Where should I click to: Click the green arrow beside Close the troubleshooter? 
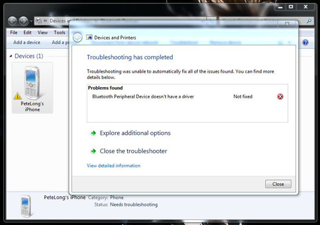tap(94, 151)
